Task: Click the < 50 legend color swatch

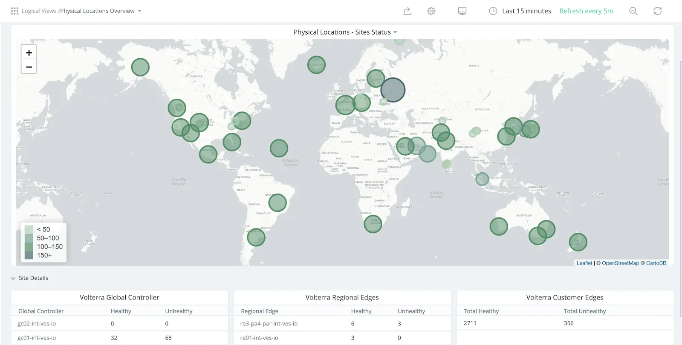Action: pyautogui.click(x=29, y=230)
